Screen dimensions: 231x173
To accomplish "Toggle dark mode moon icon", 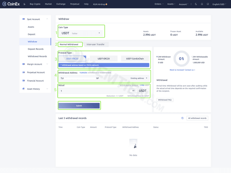I will point(196,4).
